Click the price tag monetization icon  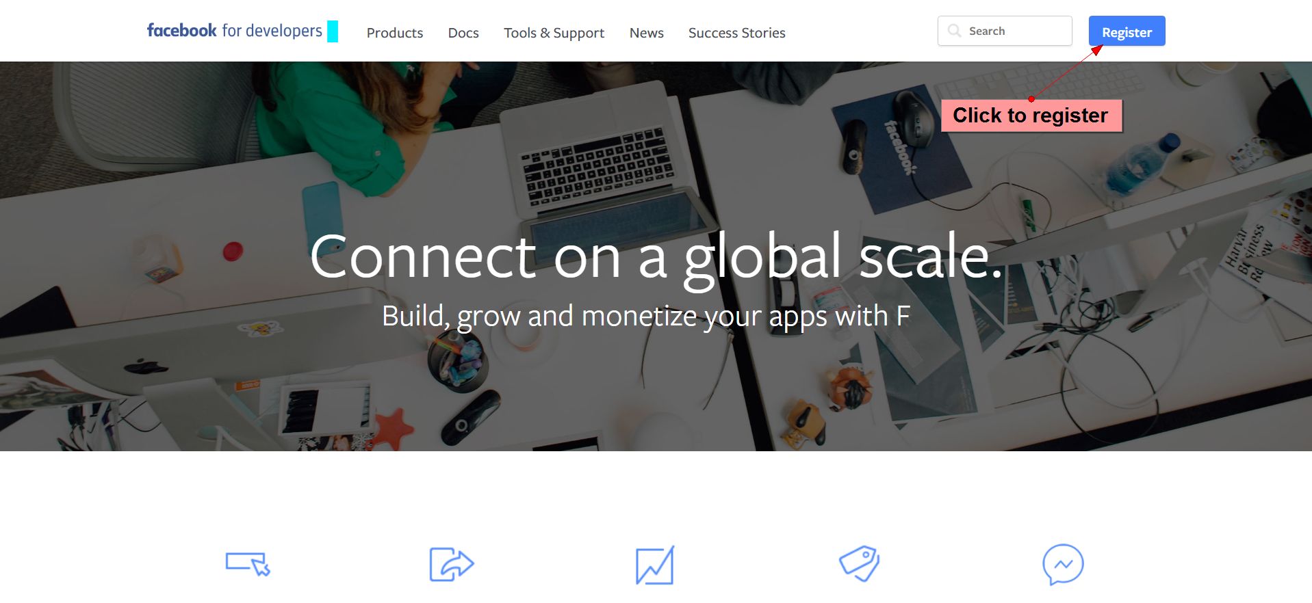tap(860, 563)
